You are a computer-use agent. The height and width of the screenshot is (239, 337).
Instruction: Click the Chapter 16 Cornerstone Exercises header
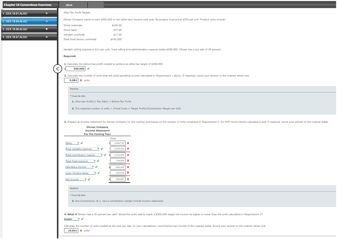coord(28,5)
